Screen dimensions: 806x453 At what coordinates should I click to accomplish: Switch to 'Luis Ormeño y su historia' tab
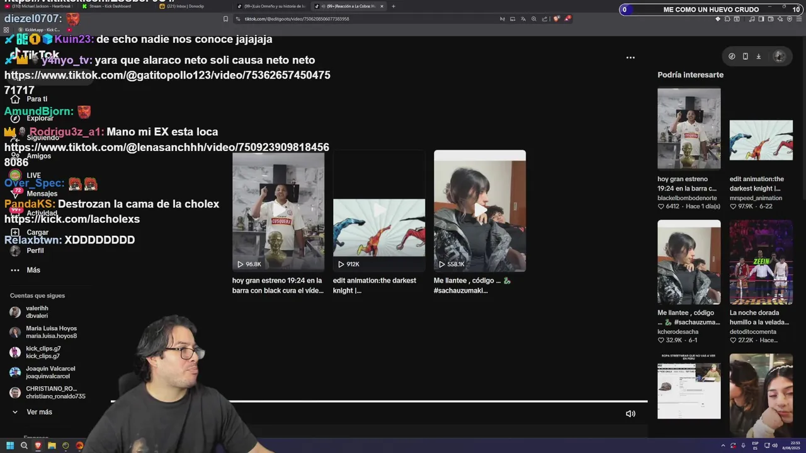272,6
